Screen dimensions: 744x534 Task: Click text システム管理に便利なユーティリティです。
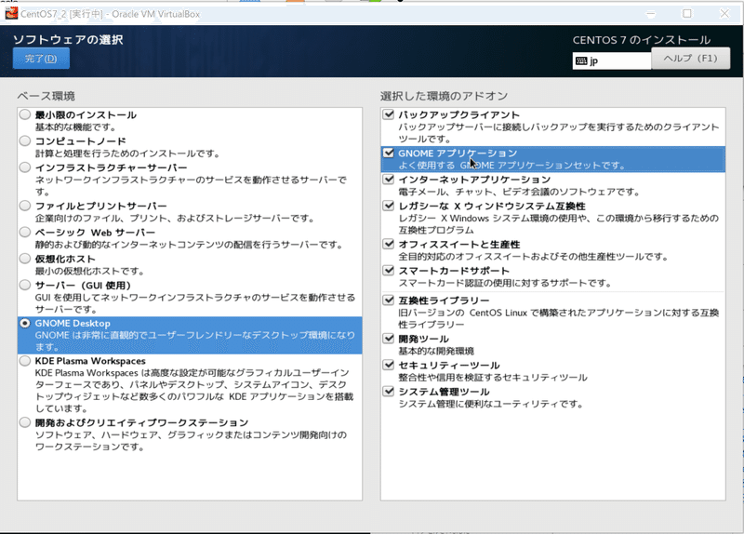pos(491,405)
